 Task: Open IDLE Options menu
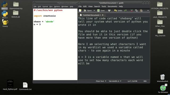57,7
